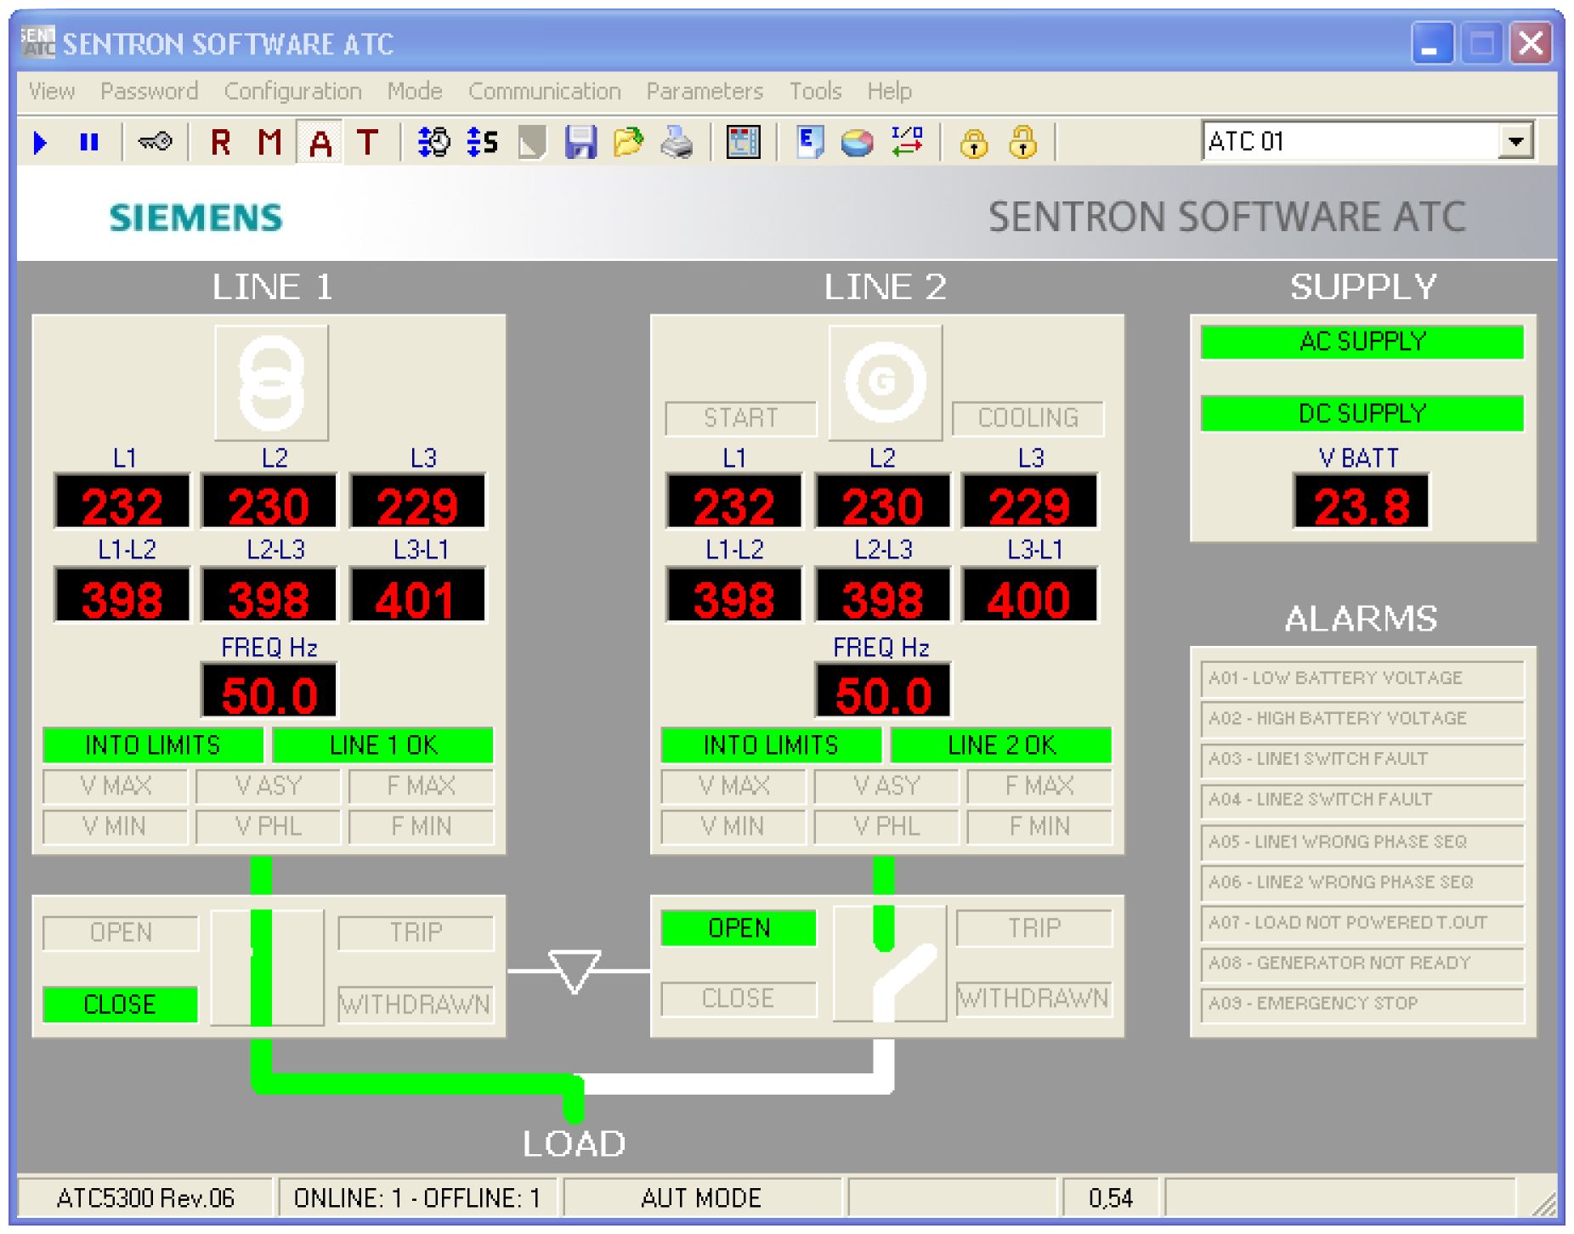Screen dimensions: 1574x1234
Task: Open the Communication menu
Action: coord(545,91)
